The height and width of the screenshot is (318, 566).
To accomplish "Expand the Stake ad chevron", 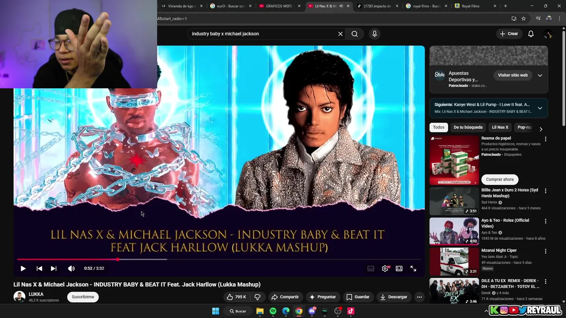I will (x=540, y=75).
